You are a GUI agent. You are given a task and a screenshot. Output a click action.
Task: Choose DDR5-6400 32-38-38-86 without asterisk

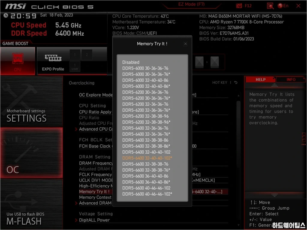pyautogui.click(x=145, y=140)
